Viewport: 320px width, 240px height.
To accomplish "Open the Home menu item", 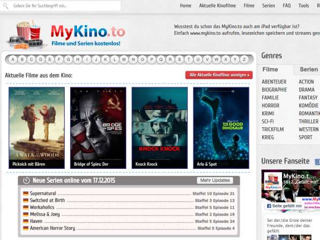I will [186, 6].
